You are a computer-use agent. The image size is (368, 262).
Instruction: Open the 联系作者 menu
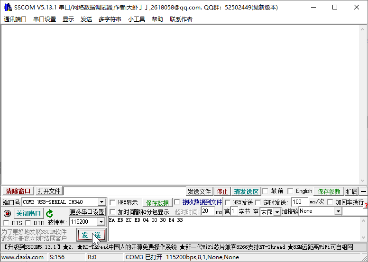click(181, 19)
